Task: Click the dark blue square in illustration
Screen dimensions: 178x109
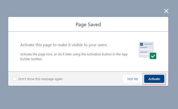Action: [x=141, y=44]
